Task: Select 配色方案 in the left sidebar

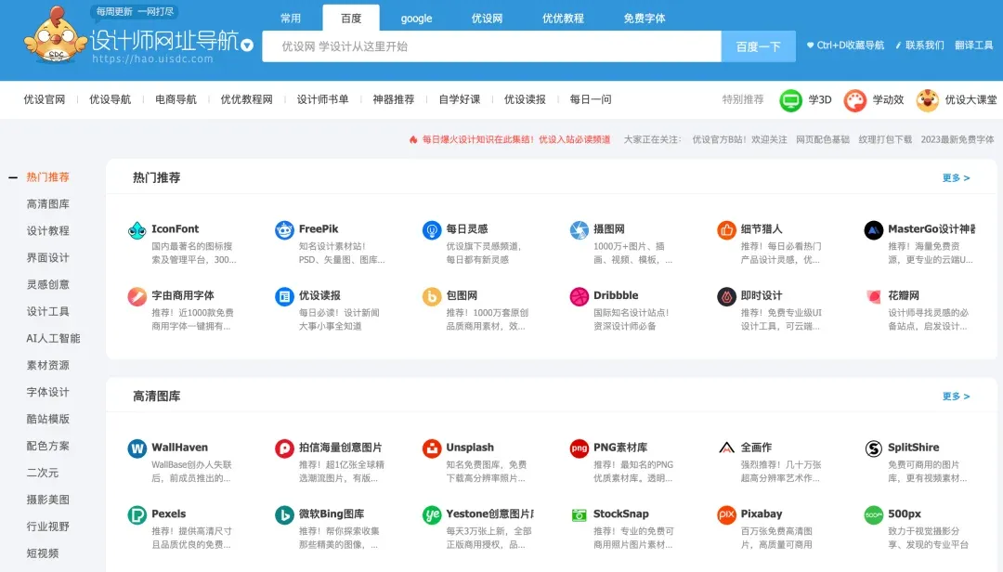Action: (48, 446)
